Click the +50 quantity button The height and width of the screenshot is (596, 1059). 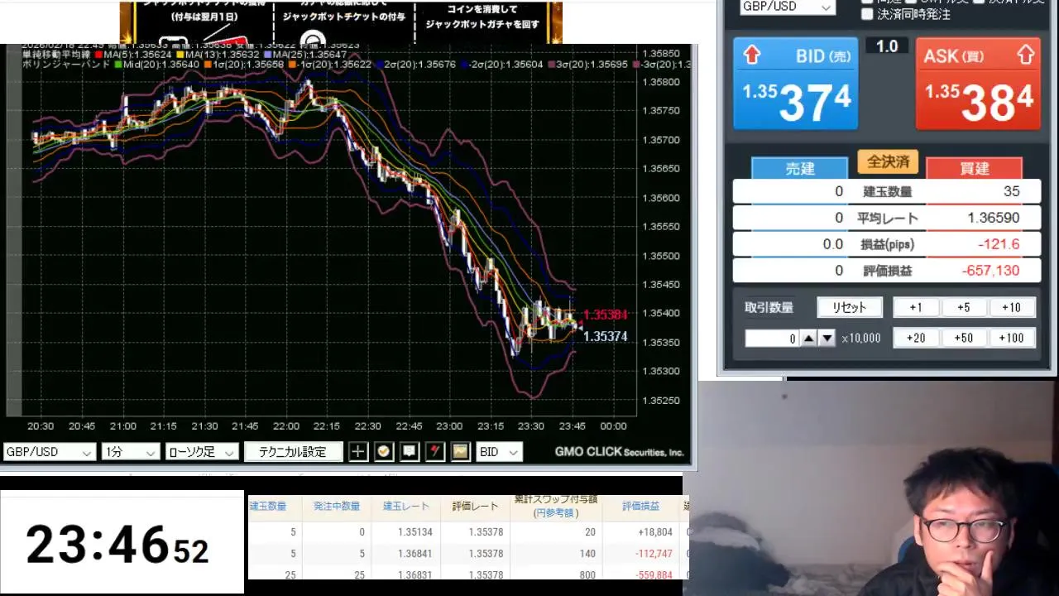[x=964, y=338]
